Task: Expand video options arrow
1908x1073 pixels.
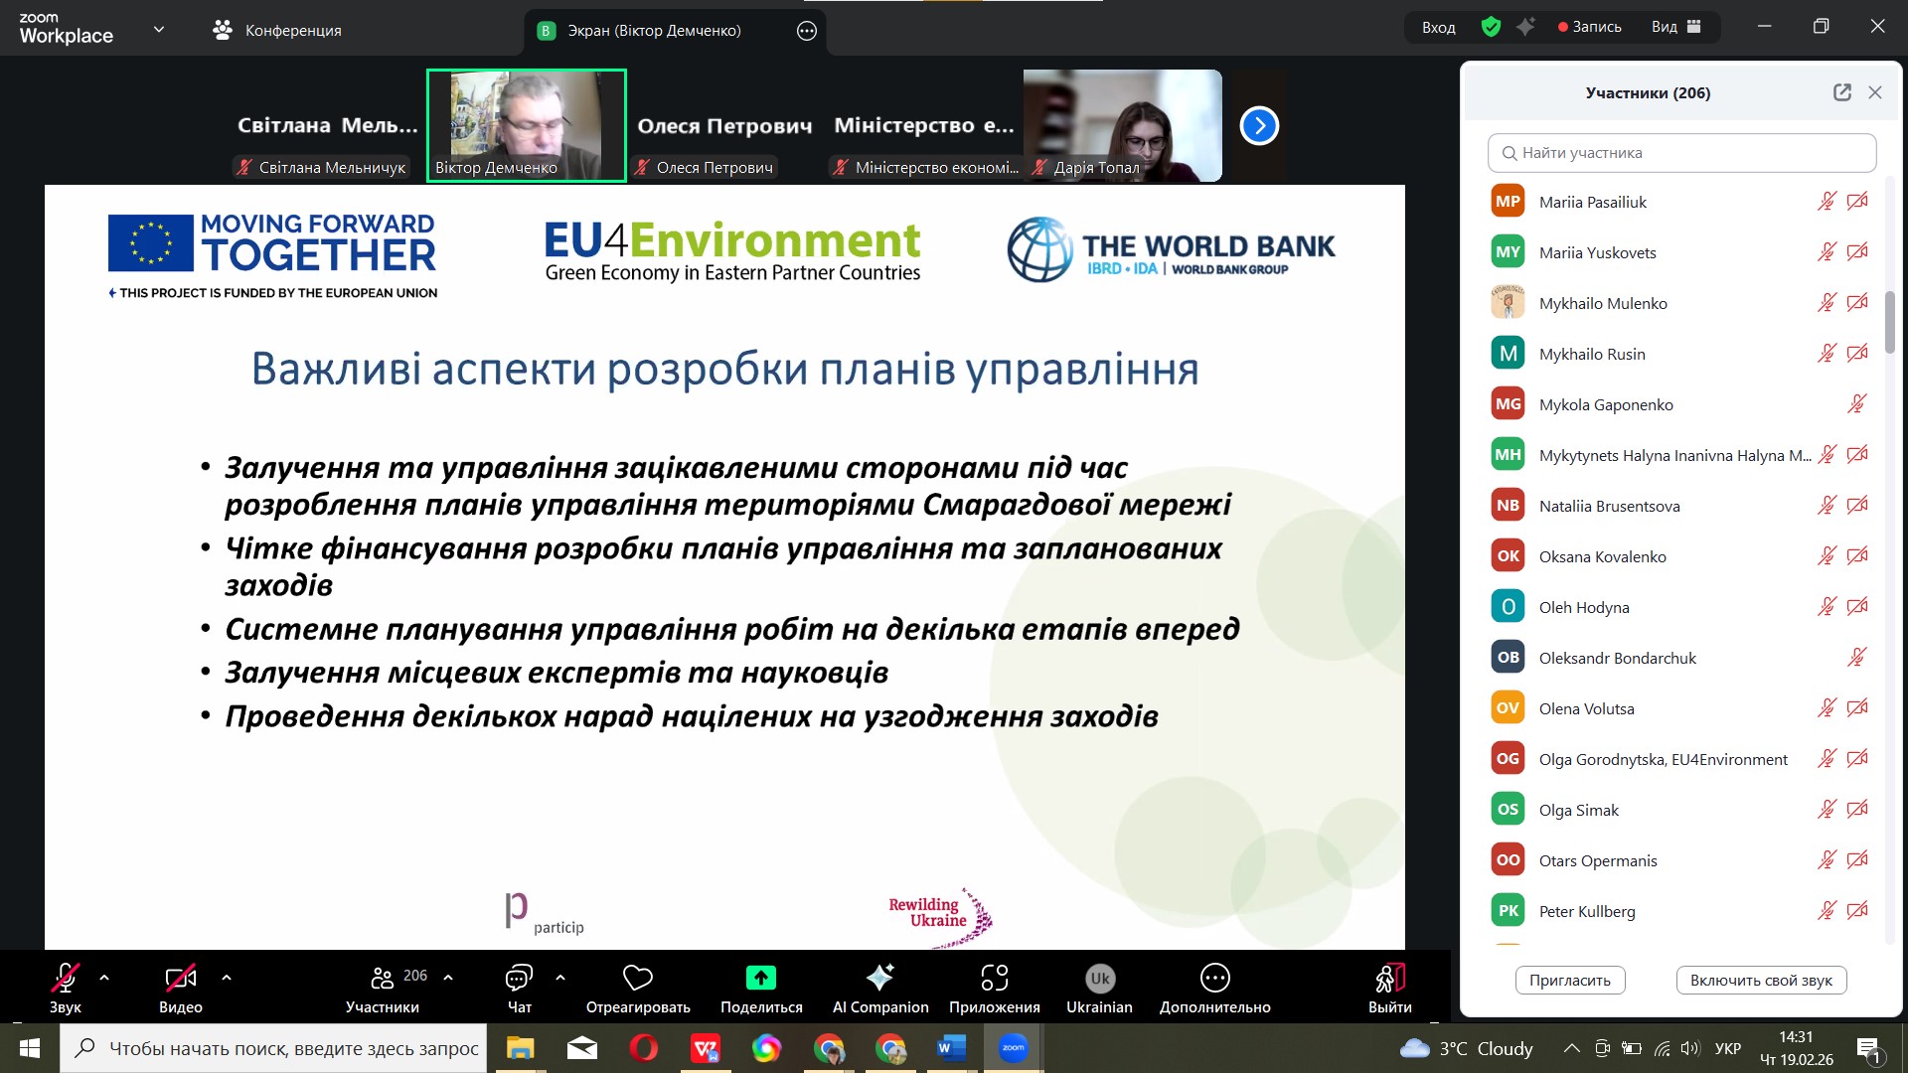Action: point(227,978)
